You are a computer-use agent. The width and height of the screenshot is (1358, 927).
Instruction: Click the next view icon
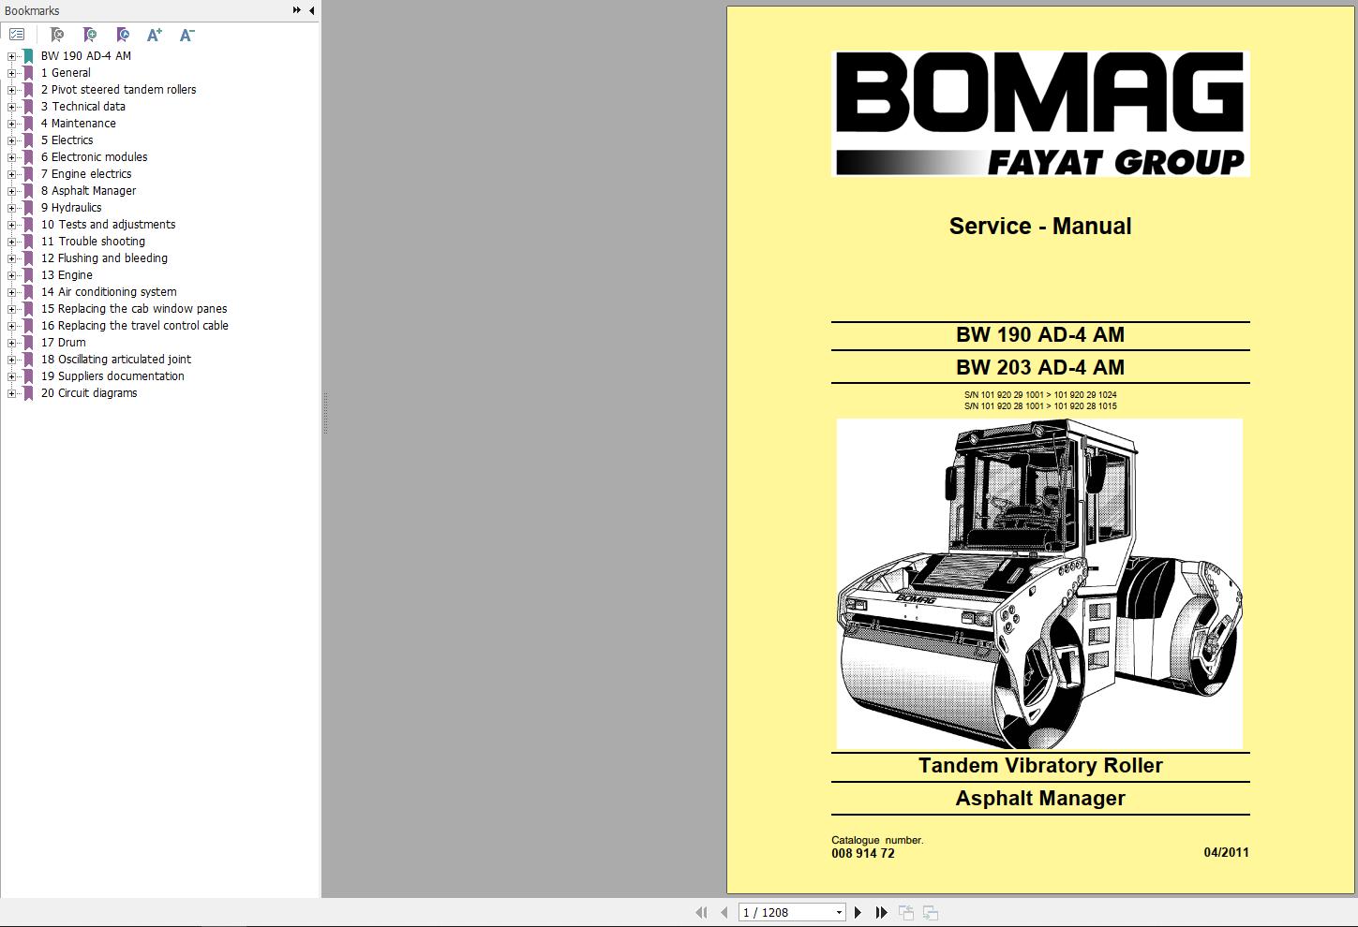pyautogui.click(x=931, y=912)
